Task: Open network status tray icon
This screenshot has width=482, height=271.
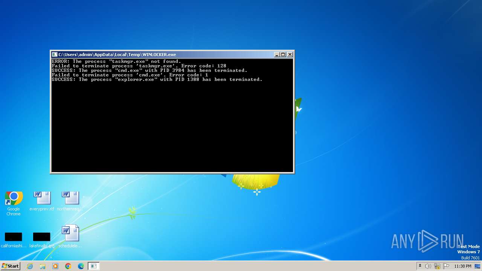Action: click(437, 266)
